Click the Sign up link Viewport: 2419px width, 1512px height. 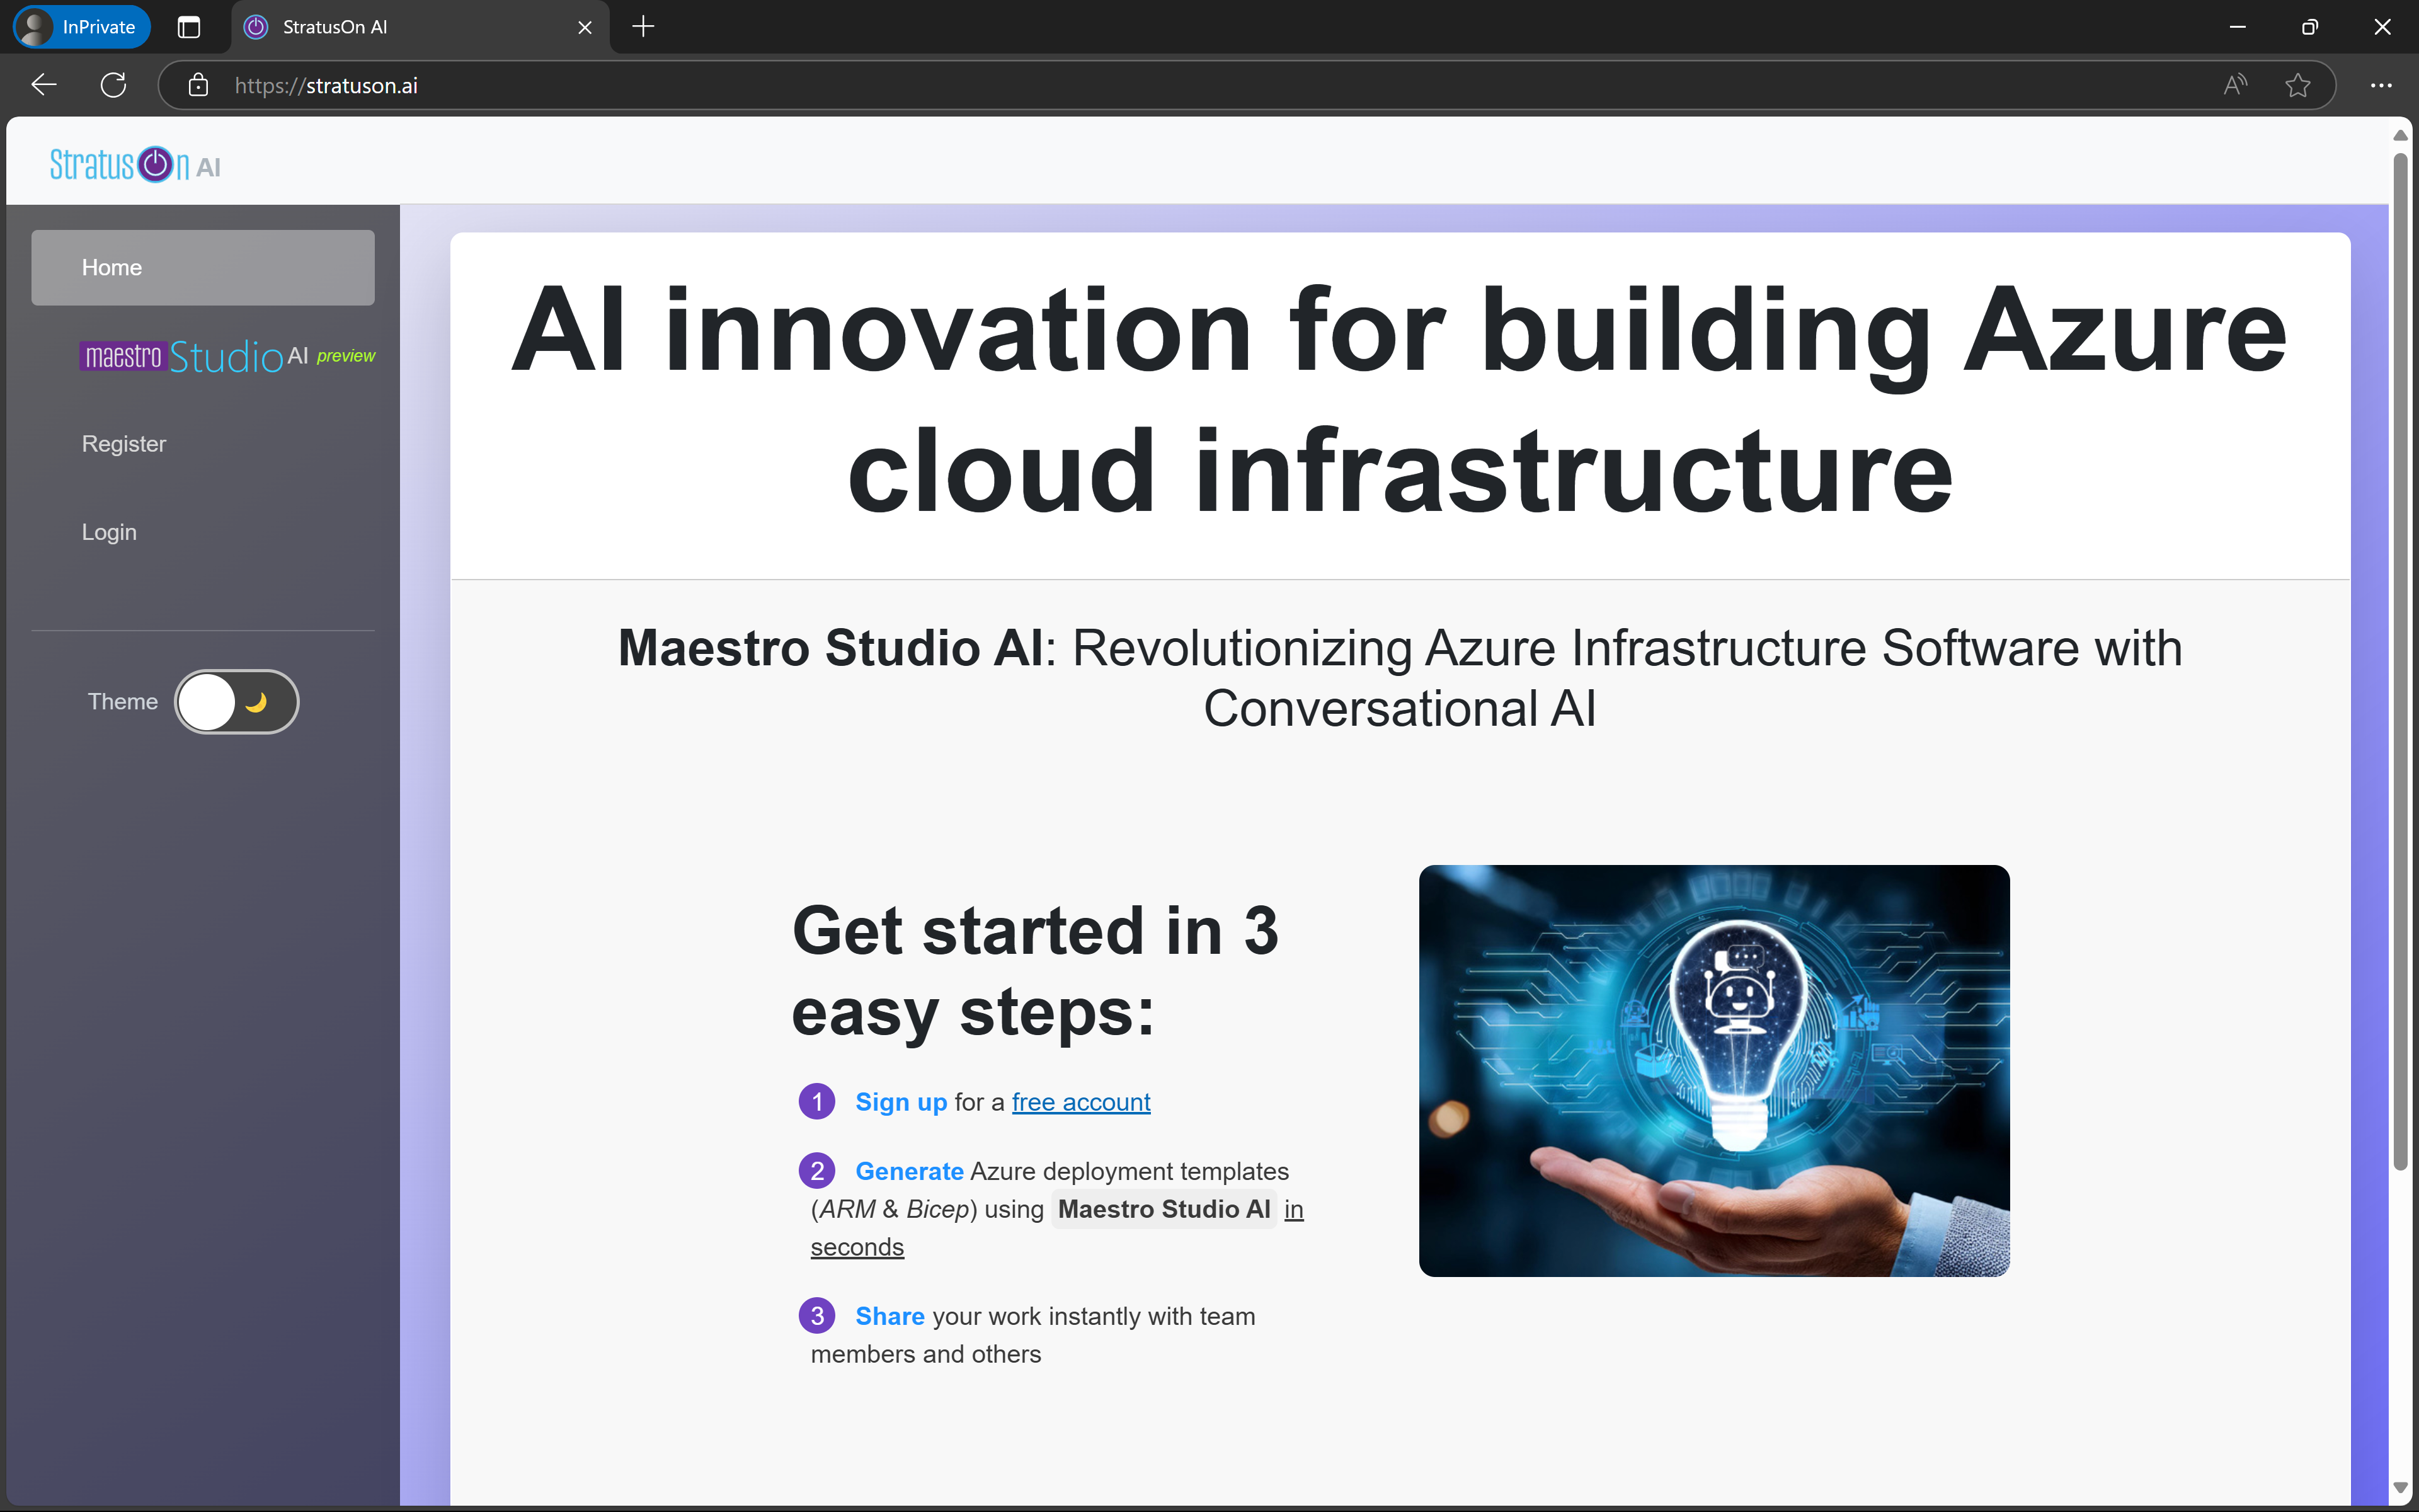(x=901, y=1101)
